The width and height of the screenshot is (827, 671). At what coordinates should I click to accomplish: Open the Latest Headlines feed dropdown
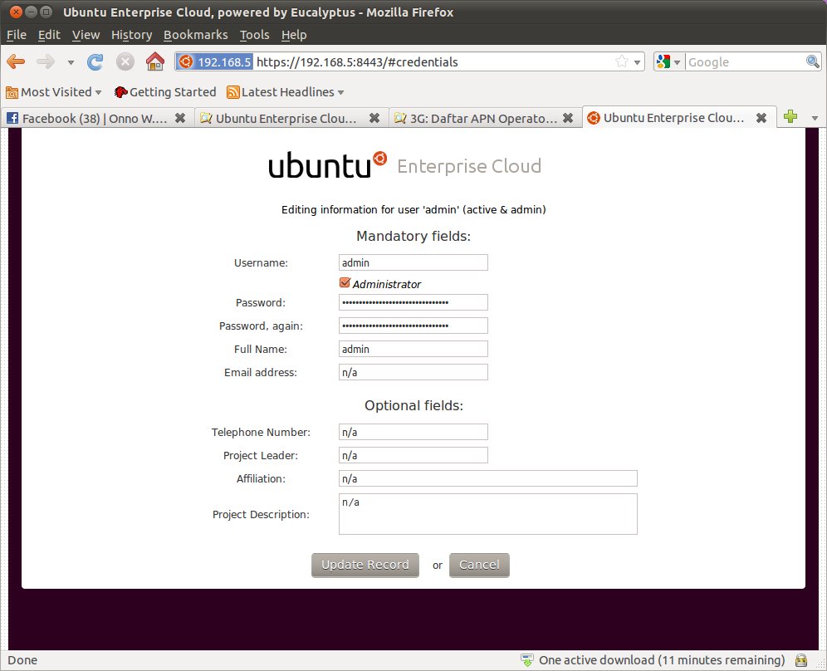[286, 92]
